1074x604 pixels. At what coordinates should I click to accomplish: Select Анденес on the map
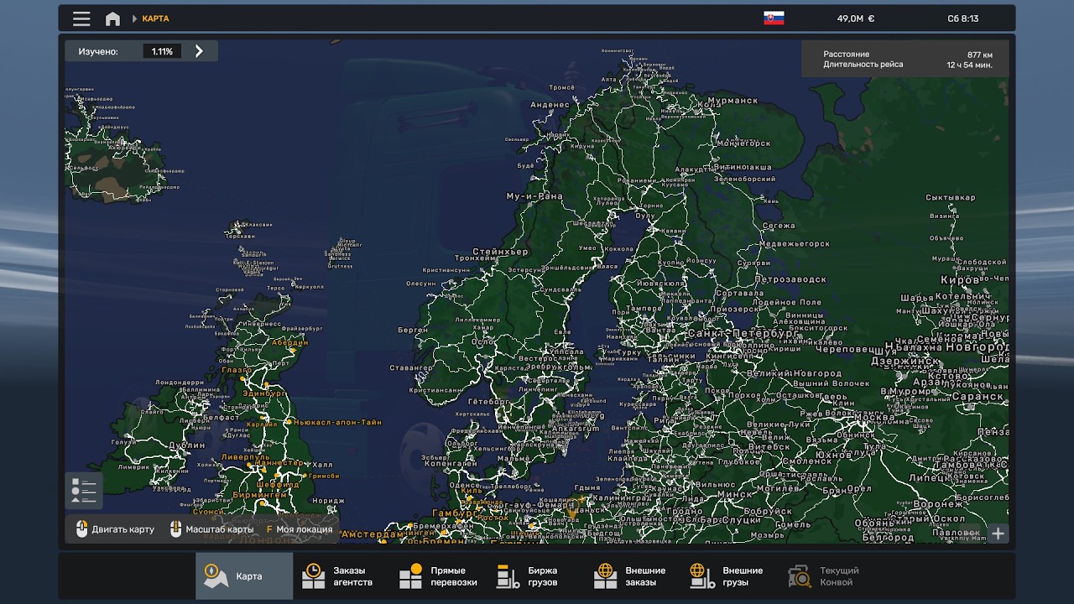pos(550,105)
